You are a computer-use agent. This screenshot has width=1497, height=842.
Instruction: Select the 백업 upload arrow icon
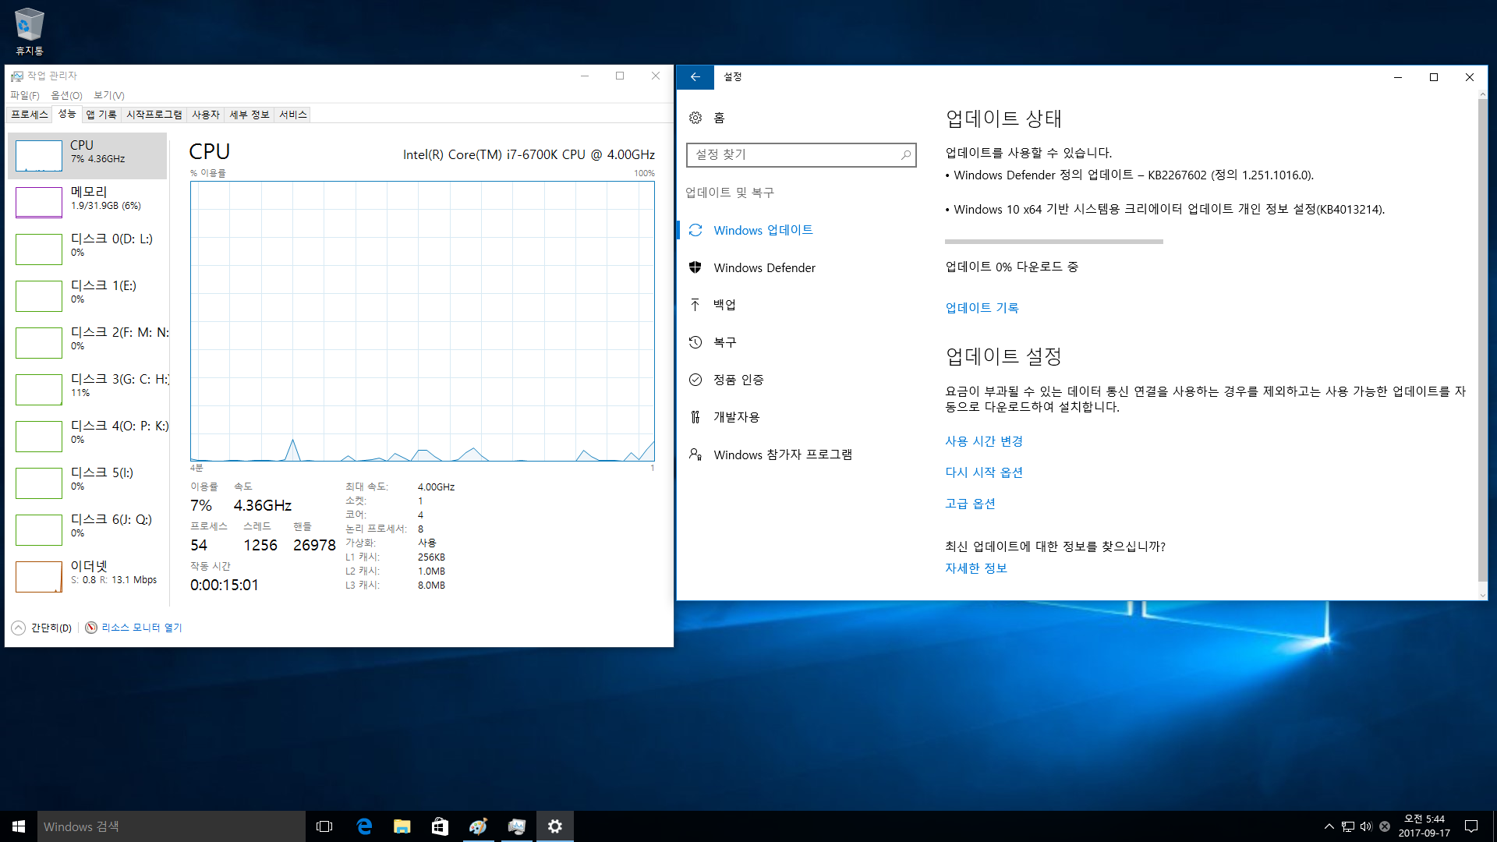(695, 305)
